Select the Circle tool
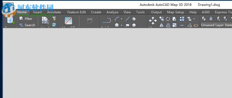Screen dimensions: 232x98 click(117, 25)
